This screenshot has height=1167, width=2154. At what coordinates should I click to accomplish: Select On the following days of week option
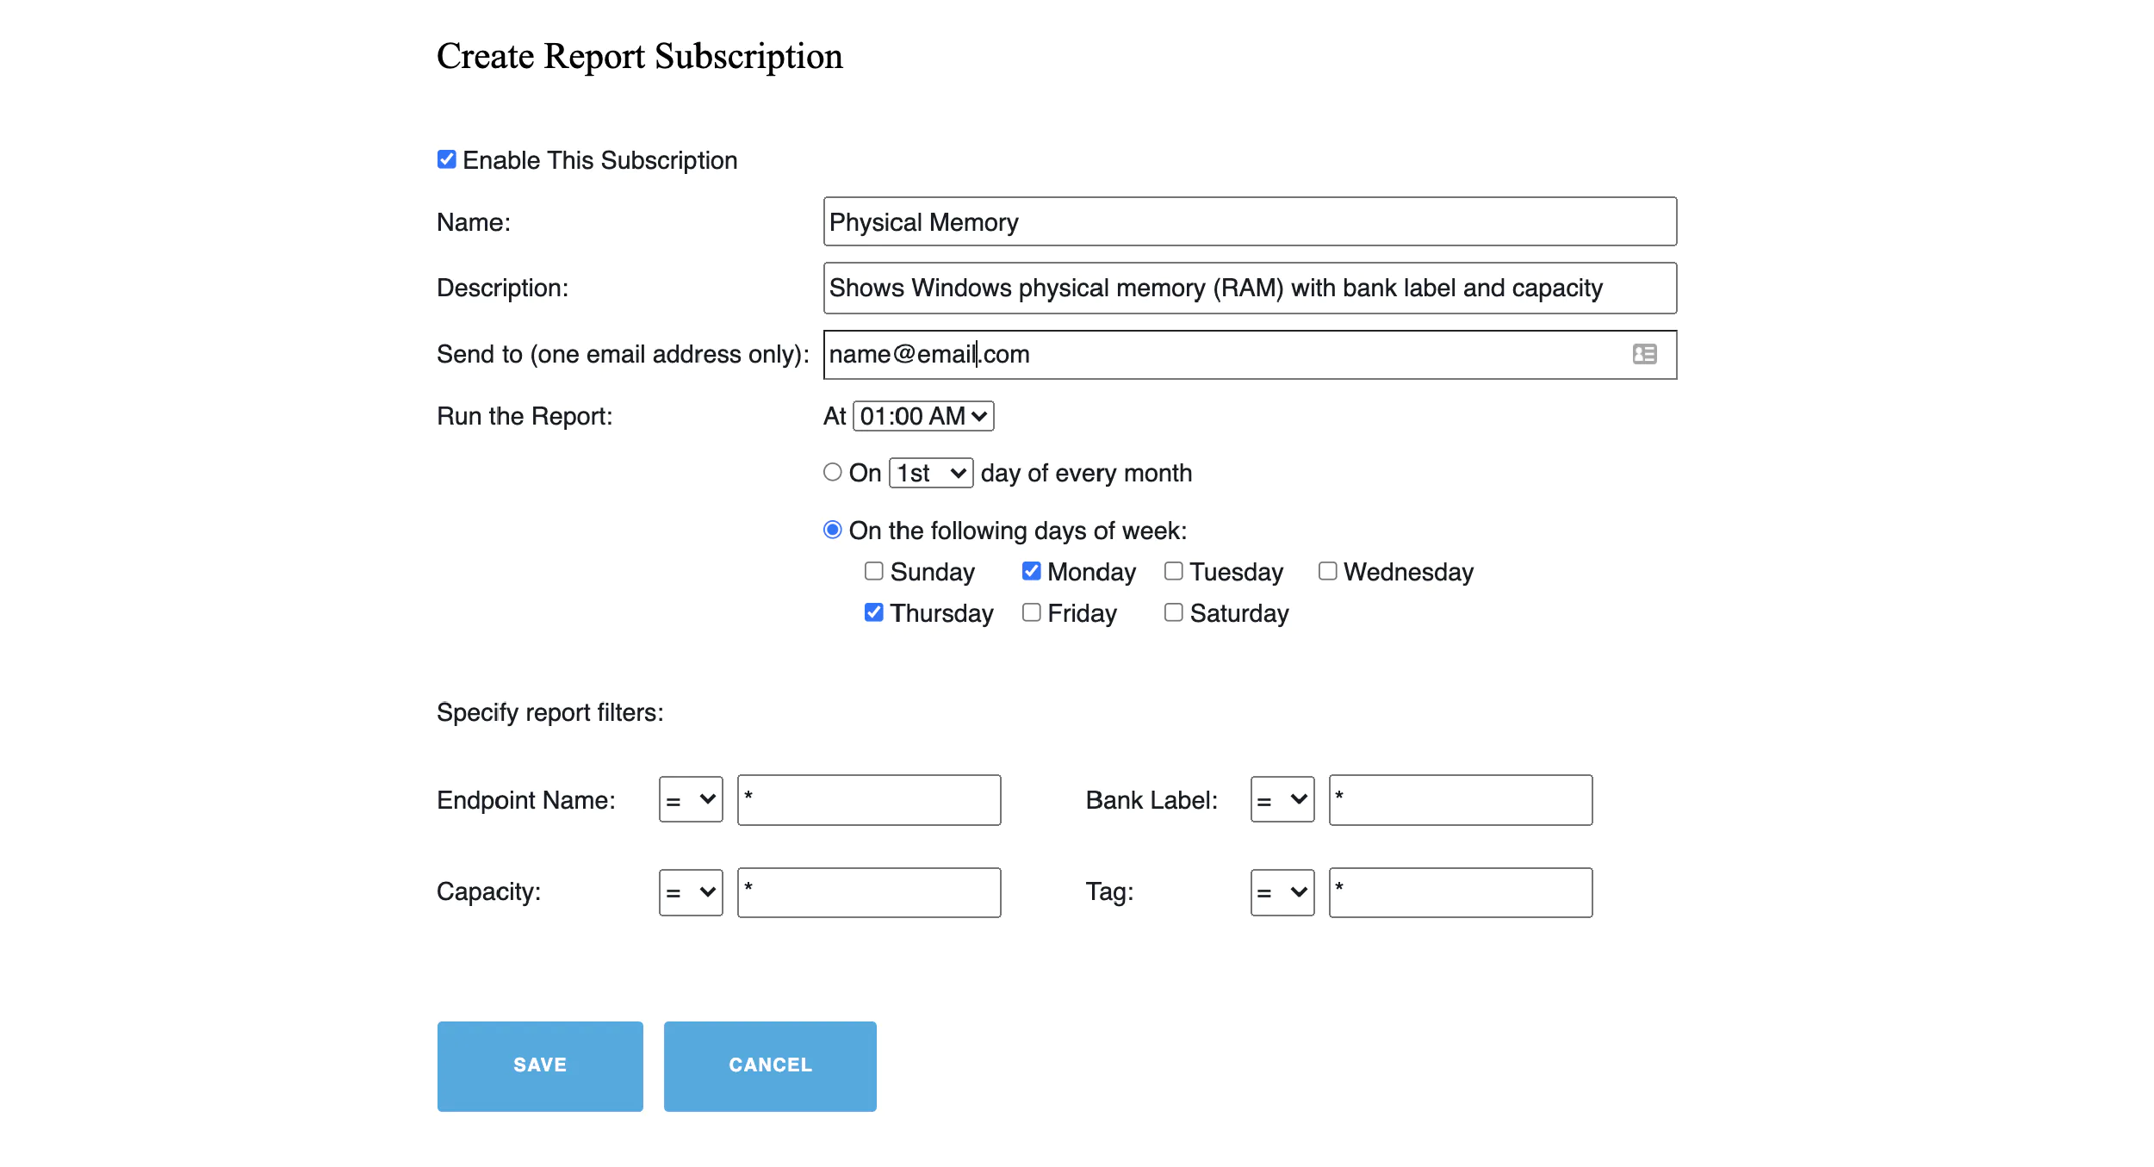(832, 531)
